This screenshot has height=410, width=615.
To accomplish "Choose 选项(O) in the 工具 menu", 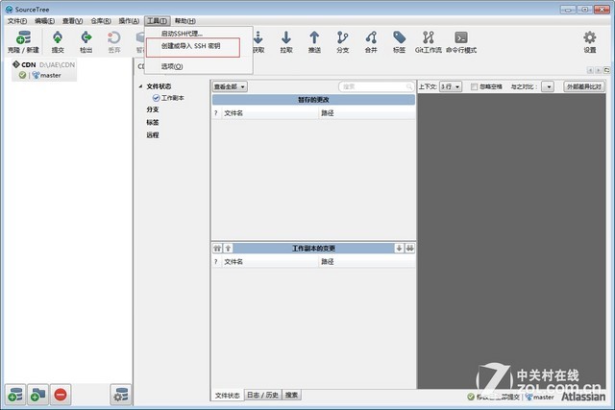I will (x=172, y=66).
